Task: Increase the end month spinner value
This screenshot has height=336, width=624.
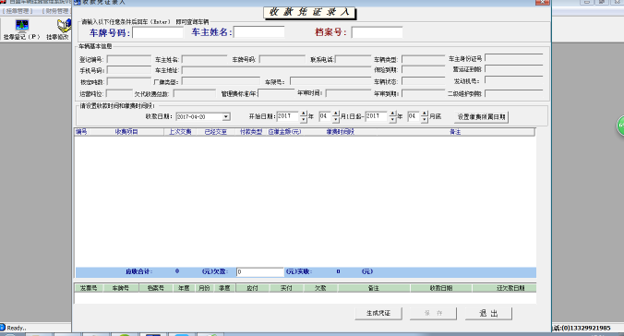Action: tap(425, 114)
